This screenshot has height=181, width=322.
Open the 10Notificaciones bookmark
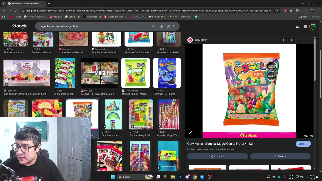tap(92, 17)
